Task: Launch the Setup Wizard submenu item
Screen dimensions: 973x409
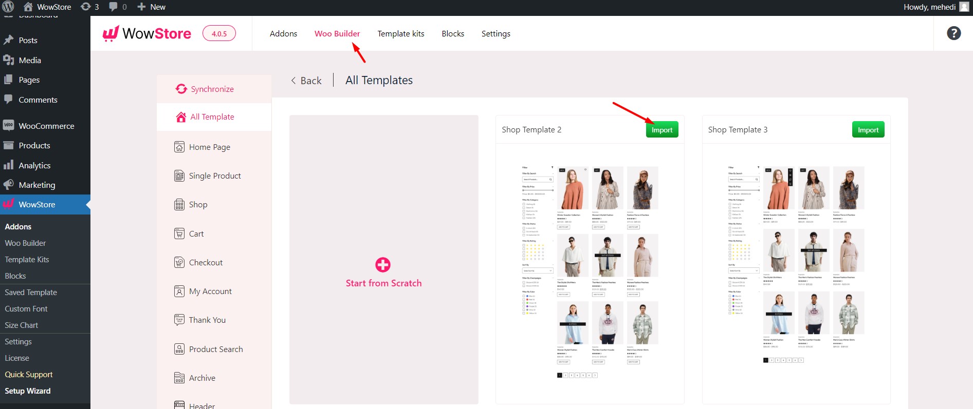Action: pyautogui.click(x=28, y=391)
